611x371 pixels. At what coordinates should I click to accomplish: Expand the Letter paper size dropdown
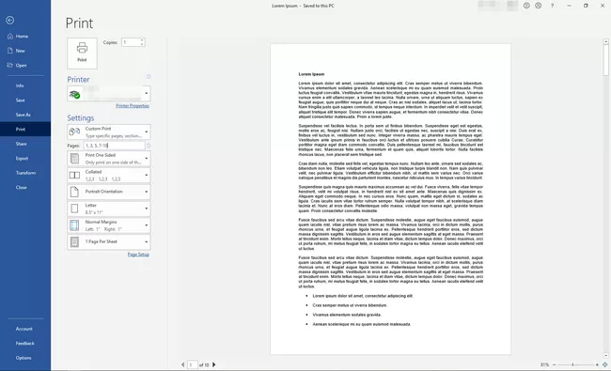coord(109,209)
